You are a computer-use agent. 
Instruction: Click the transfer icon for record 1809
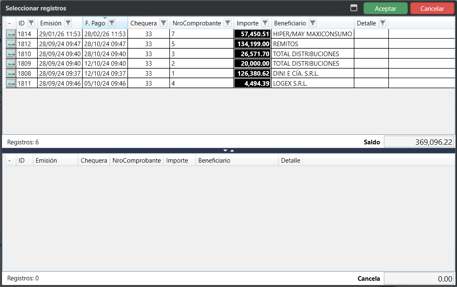pyautogui.click(x=10, y=64)
